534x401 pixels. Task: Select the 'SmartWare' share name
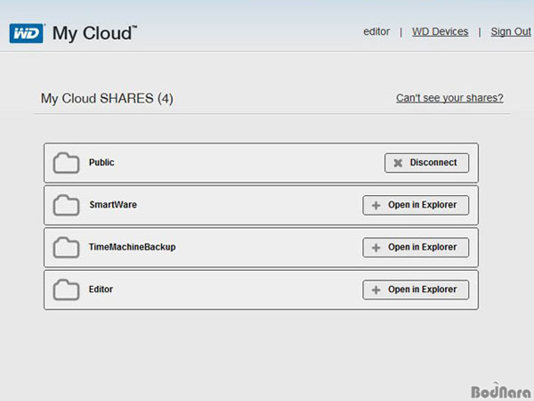113,205
